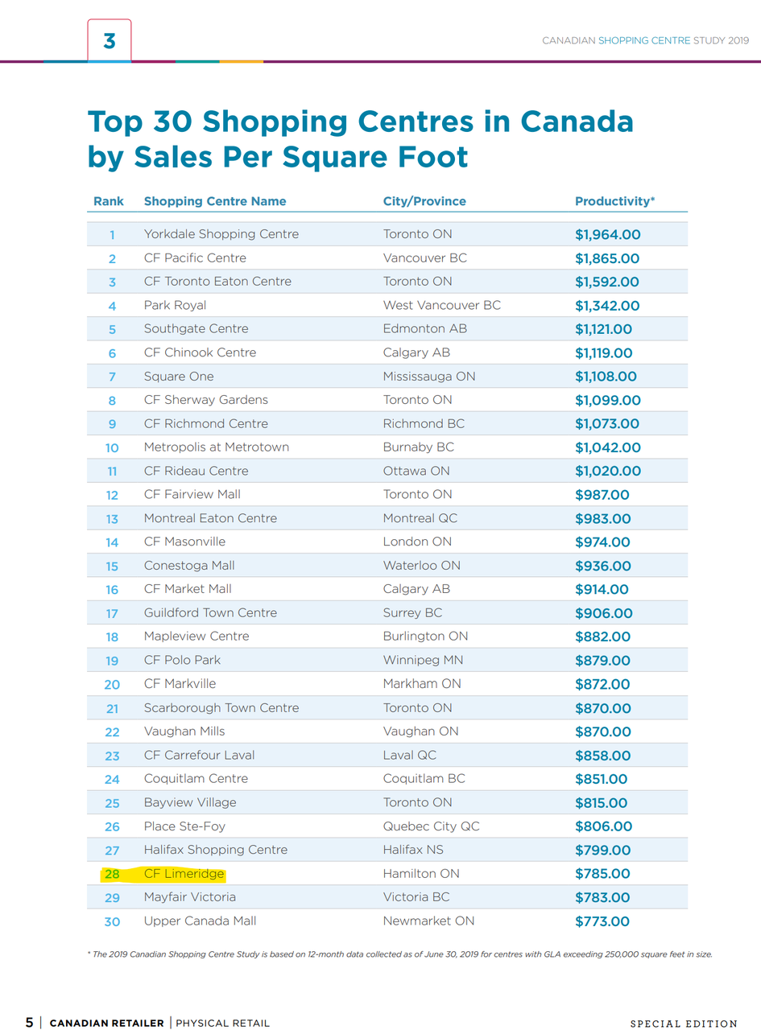
Task: Click the highlighted CF Limeridge name
Action: (184, 873)
